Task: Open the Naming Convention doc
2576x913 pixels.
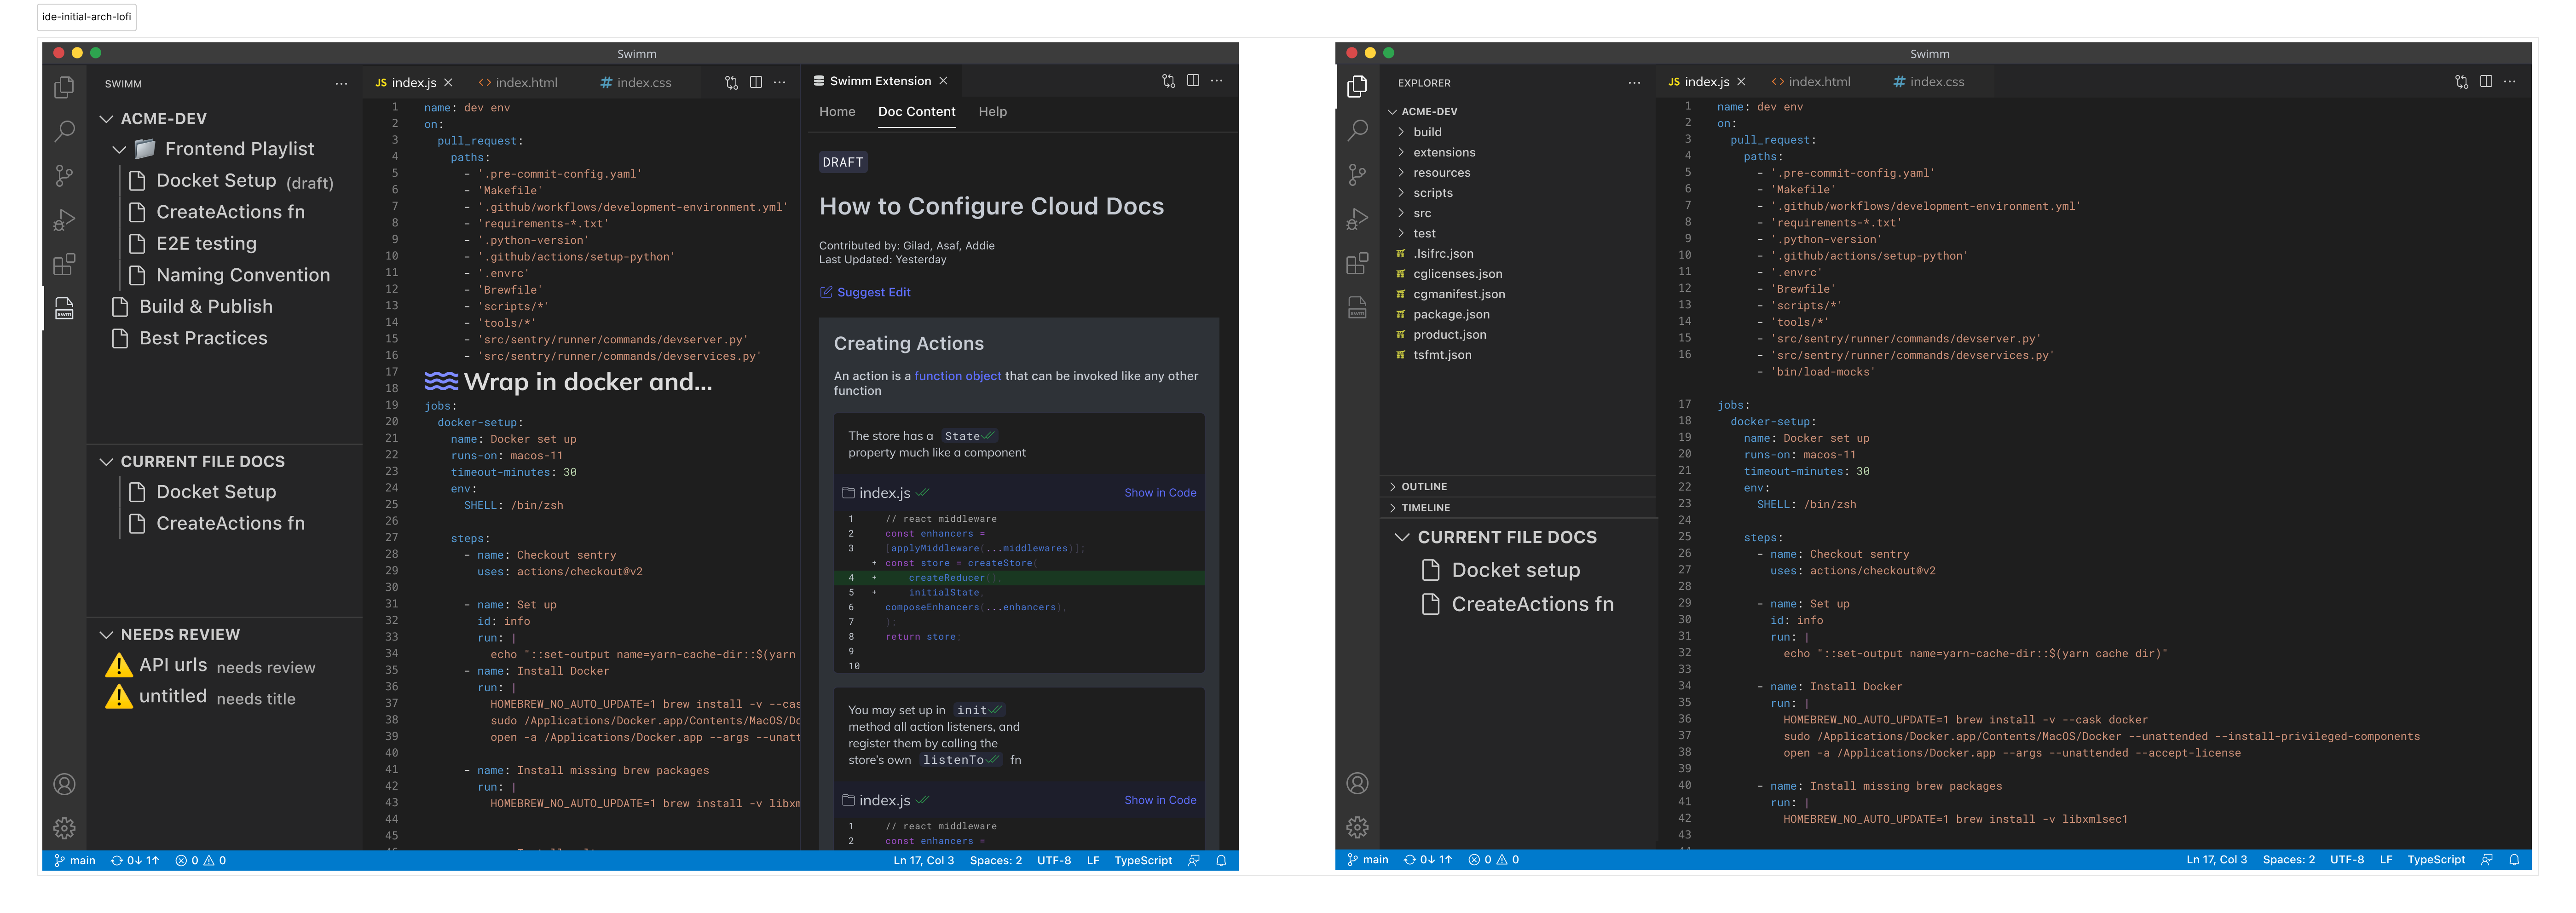Action: click(243, 275)
